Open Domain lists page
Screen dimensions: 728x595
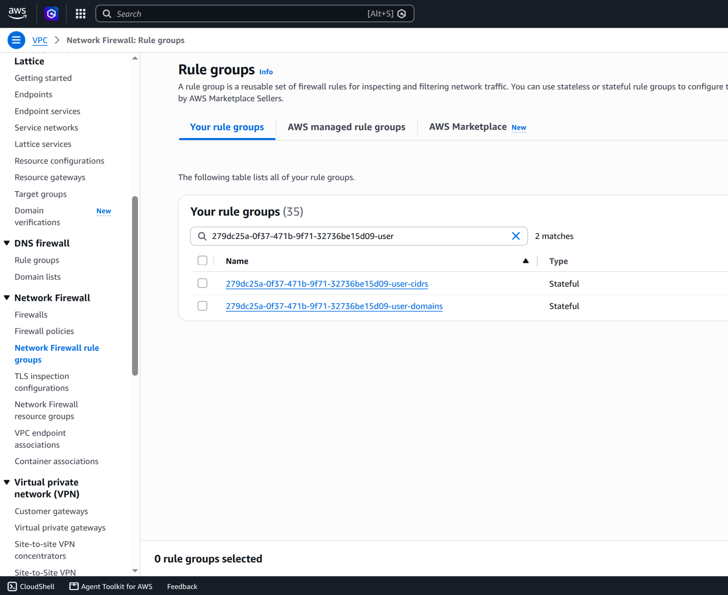(38, 277)
